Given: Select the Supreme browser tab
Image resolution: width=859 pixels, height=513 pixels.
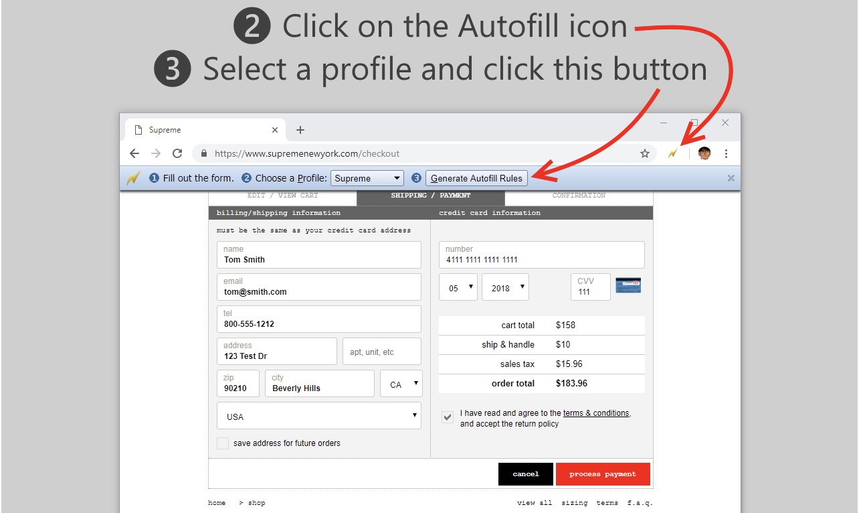Looking at the screenshot, I should [206, 130].
